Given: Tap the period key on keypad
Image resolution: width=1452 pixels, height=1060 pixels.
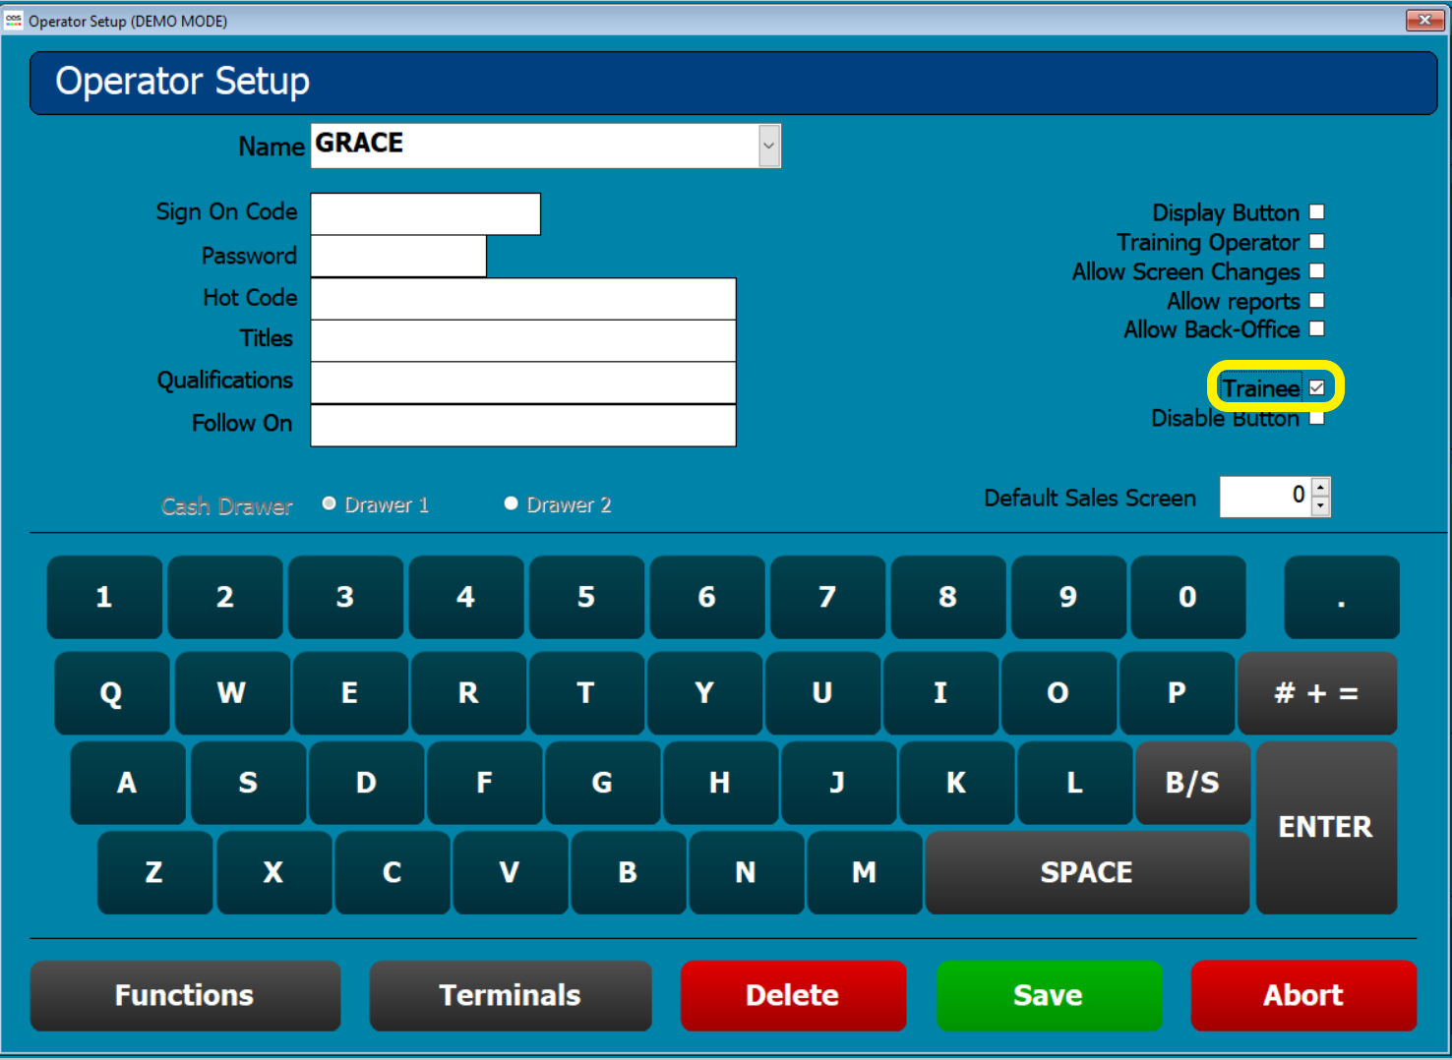Looking at the screenshot, I should (1341, 598).
